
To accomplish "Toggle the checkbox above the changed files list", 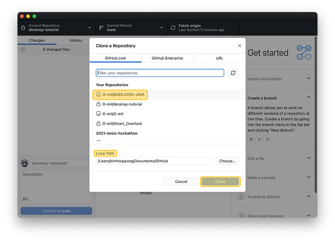I will 22,49.
